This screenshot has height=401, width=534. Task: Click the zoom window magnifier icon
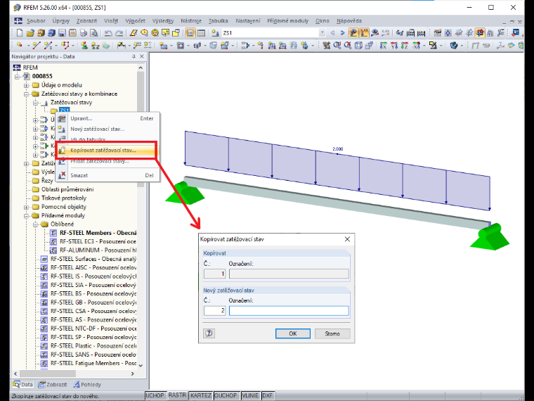pyautogui.click(x=337, y=45)
